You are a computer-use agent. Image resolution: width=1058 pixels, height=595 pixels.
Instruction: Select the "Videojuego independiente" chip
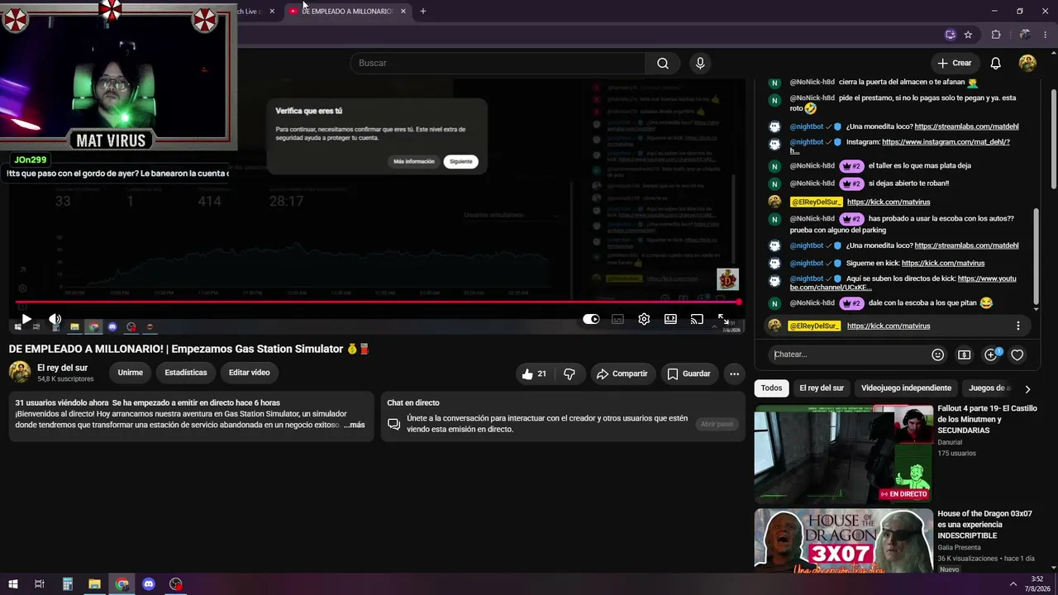[906, 388]
